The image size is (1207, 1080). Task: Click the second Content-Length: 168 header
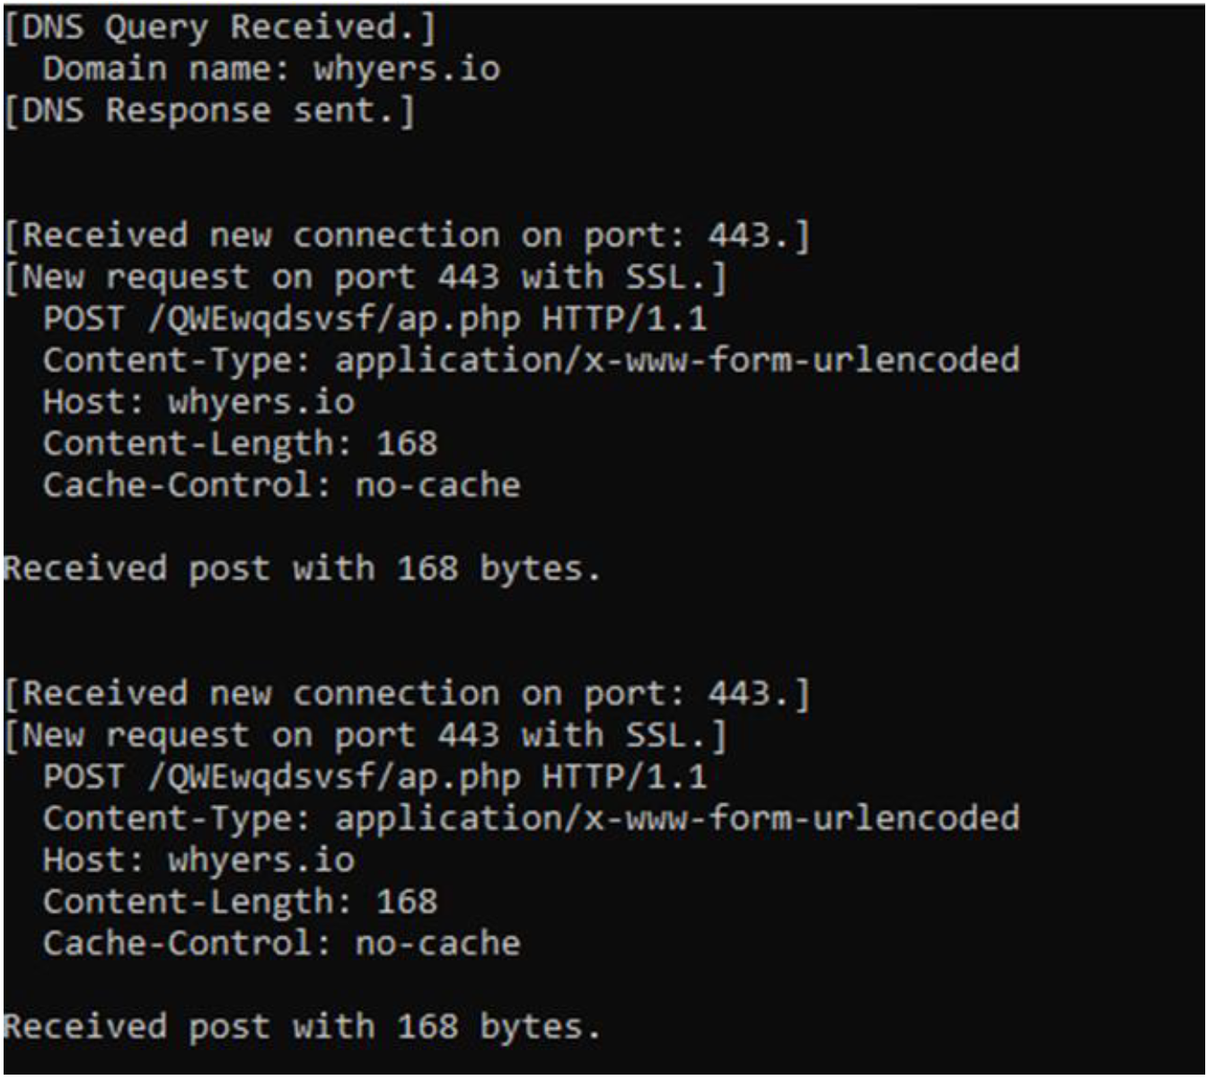tap(240, 901)
